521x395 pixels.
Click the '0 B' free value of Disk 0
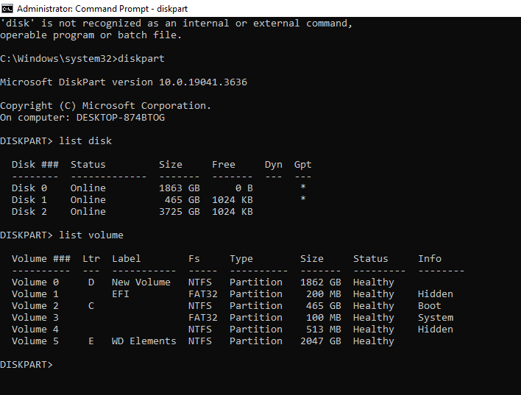[x=244, y=188]
